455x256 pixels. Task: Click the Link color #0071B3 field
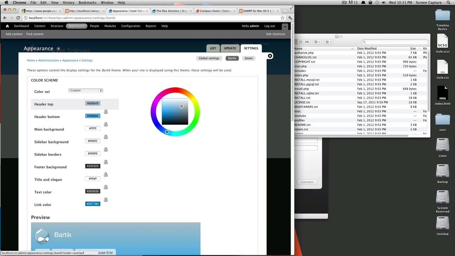tap(92, 204)
